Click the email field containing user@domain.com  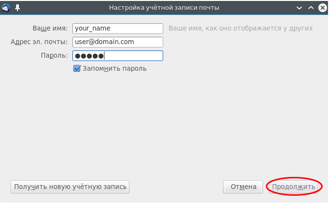pyautogui.click(x=117, y=42)
